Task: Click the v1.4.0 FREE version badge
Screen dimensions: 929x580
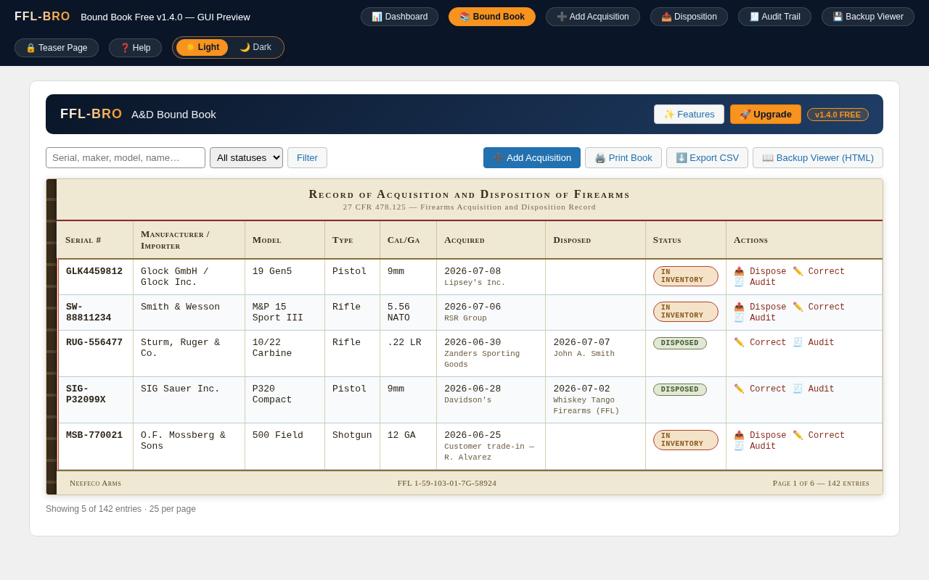Action: point(838,115)
